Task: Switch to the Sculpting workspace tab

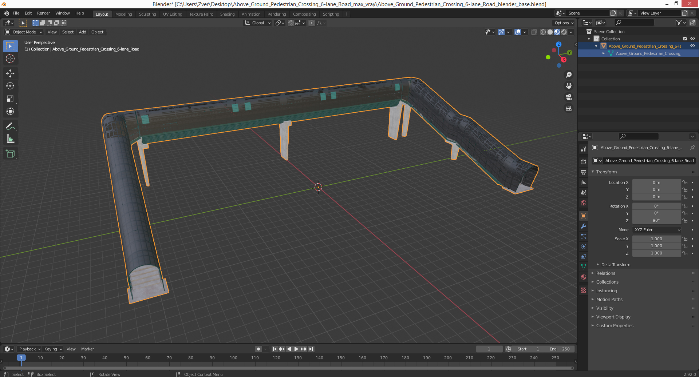Action: tap(147, 14)
